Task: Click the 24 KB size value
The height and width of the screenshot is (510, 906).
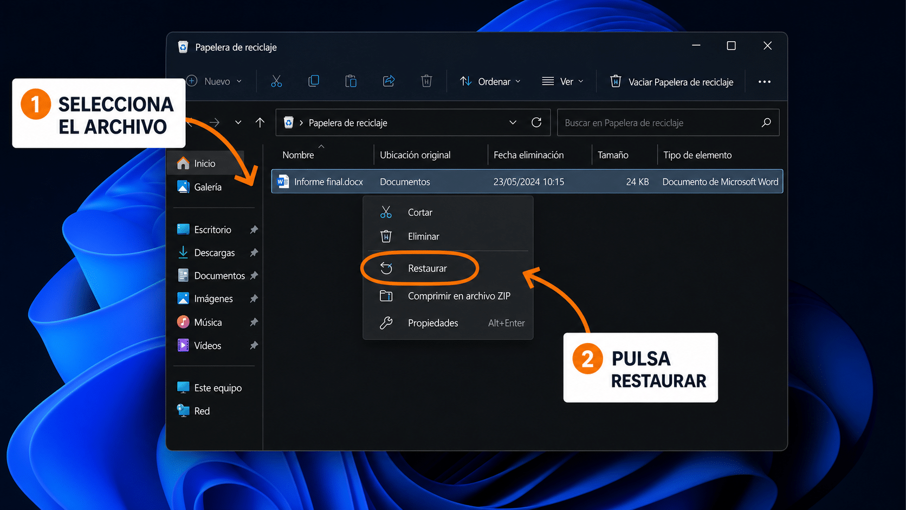Action: point(637,182)
